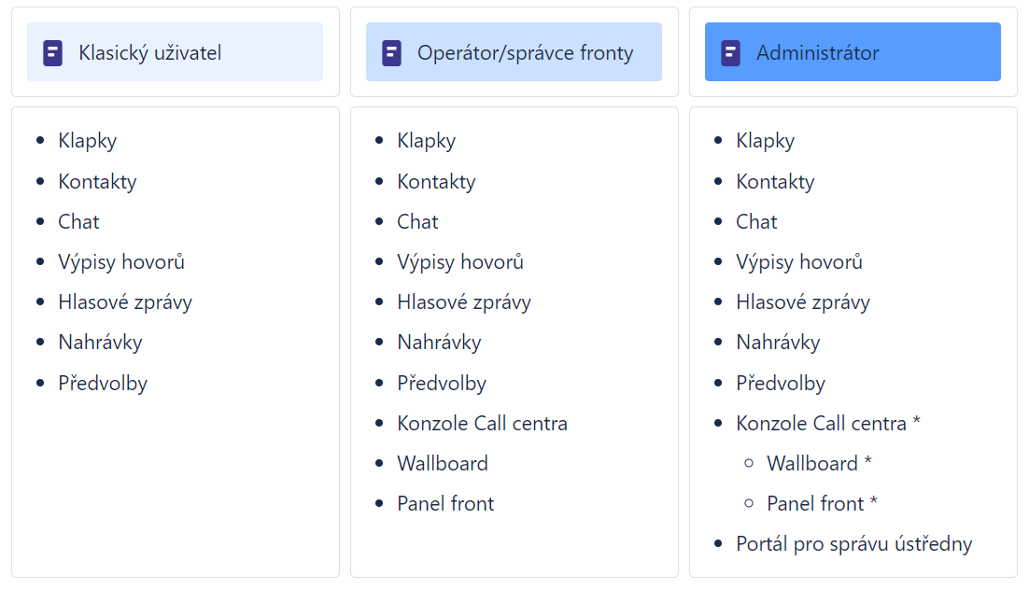Select Předvolby in Klasický uživatel list
1029x589 pixels.
tap(103, 383)
